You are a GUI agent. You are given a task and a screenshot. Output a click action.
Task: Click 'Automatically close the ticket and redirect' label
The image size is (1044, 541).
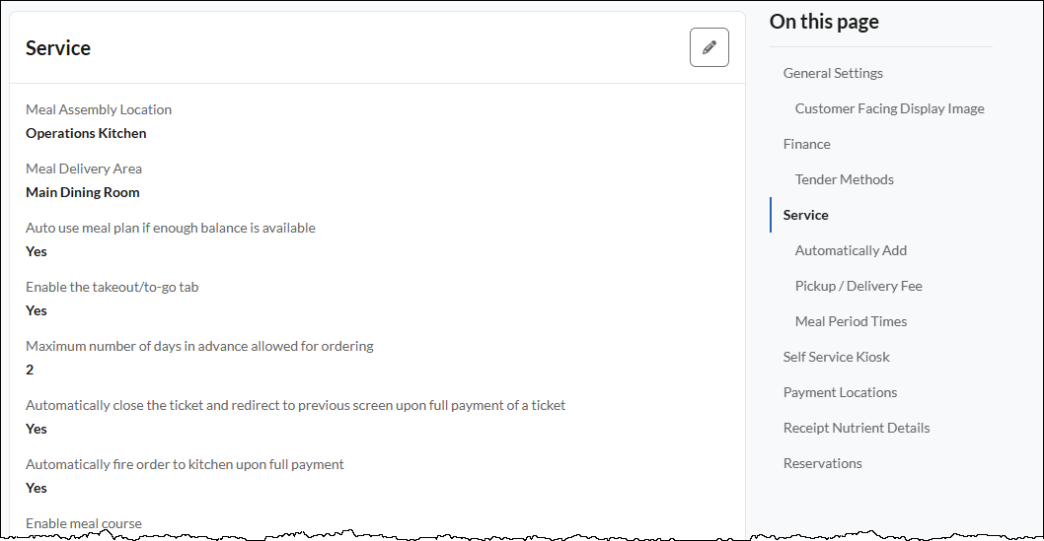click(296, 405)
